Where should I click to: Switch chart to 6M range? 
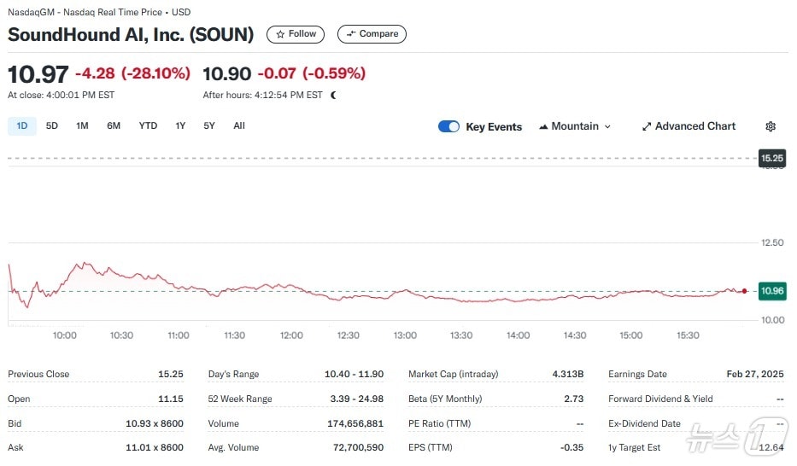click(114, 126)
